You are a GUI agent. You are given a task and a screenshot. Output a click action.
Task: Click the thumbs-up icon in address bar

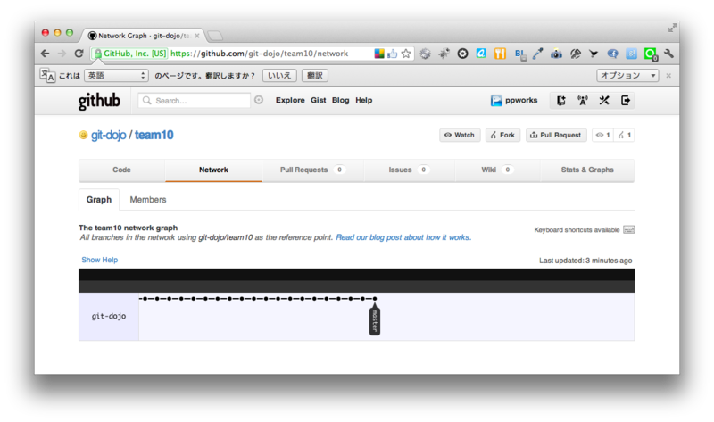coord(392,54)
